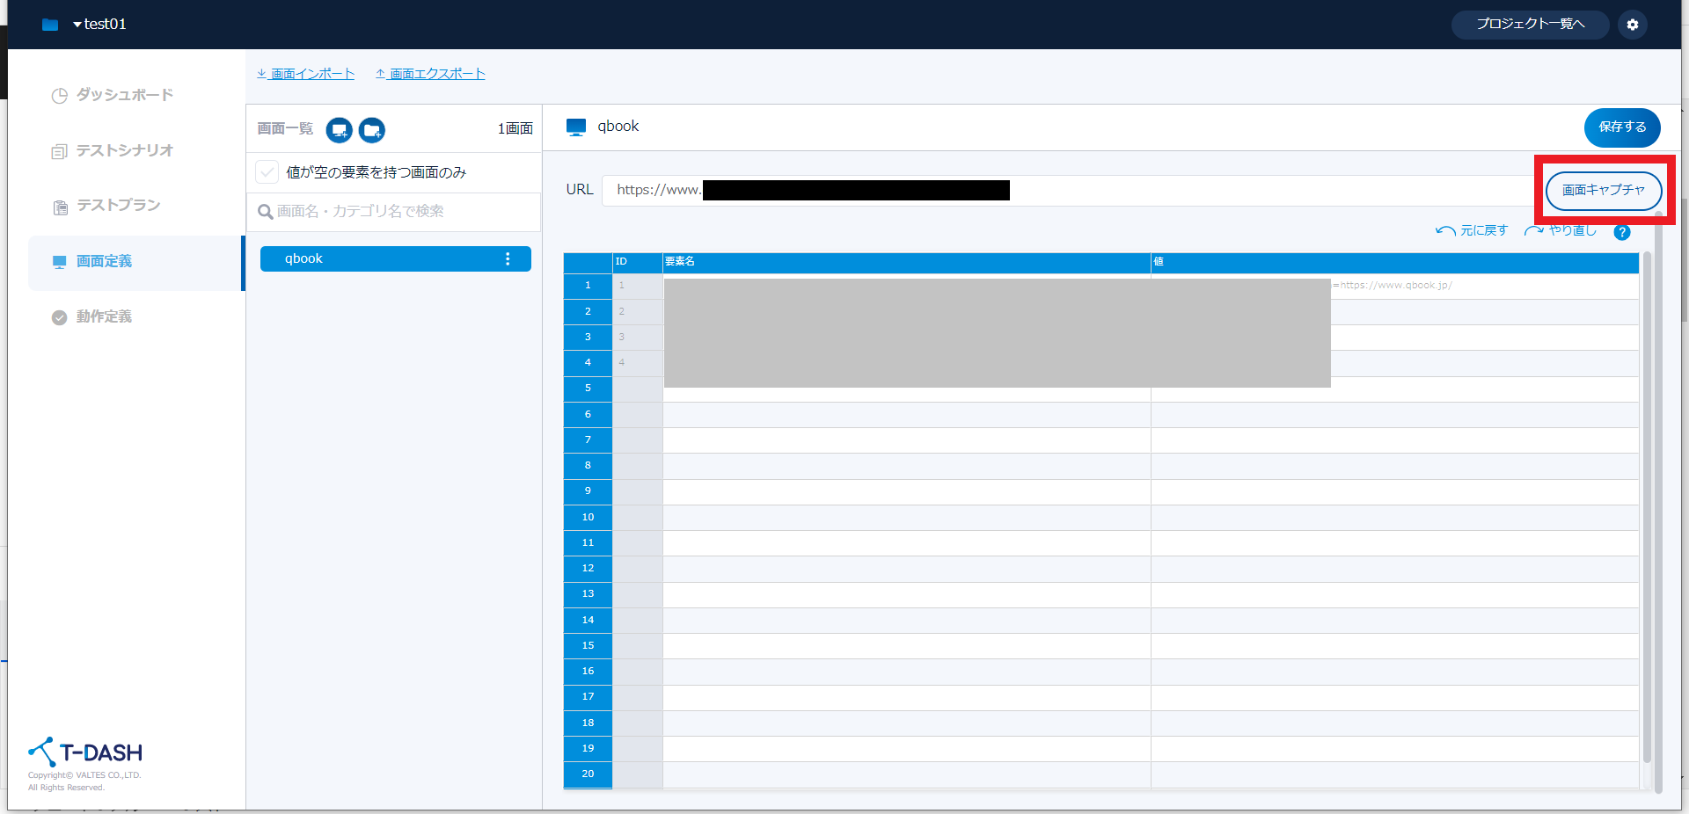Click the add new screen icon
The height and width of the screenshot is (814, 1689).
pyautogui.click(x=339, y=130)
